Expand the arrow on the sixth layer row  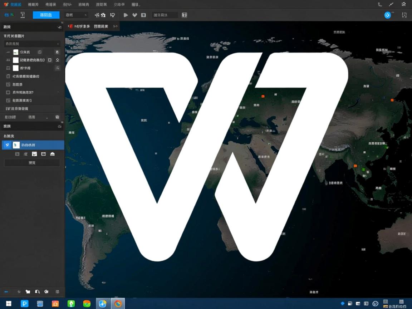pyautogui.click(x=58, y=92)
